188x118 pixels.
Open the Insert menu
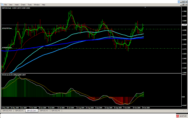click(x=17, y=5)
